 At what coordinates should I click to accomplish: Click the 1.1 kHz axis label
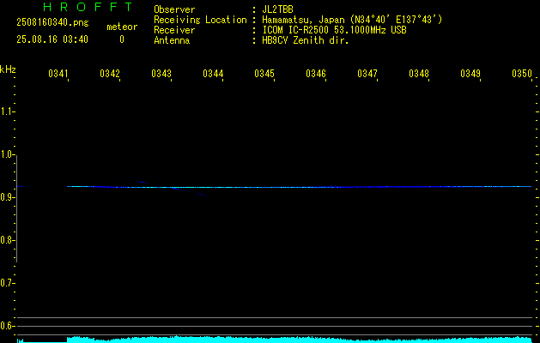[x=7, y=111]
